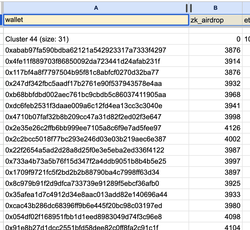Select column B header
The height and width of the screenshot is (230, 250).
click(x=215, y=8)
